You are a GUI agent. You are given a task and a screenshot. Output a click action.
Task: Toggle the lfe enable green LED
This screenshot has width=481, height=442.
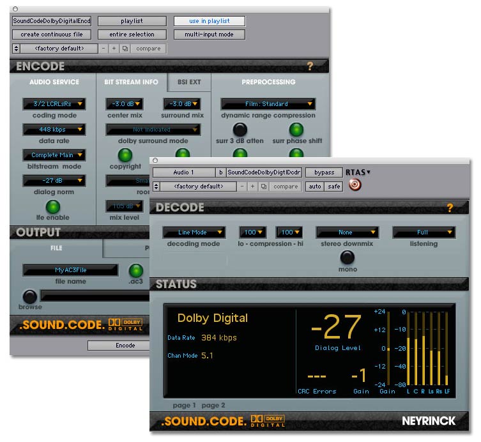pos(53,206)
